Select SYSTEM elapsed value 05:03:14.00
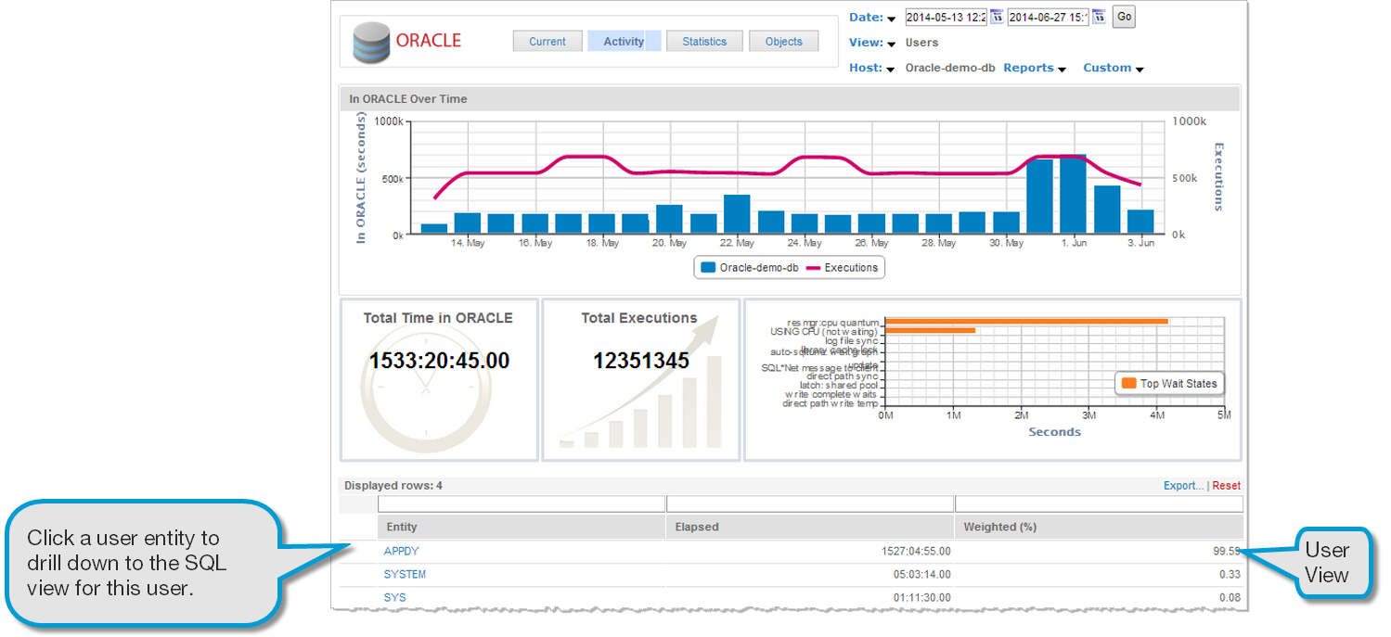The width and height of the screenshot is (1391, 637). click(x=922, y=574)
